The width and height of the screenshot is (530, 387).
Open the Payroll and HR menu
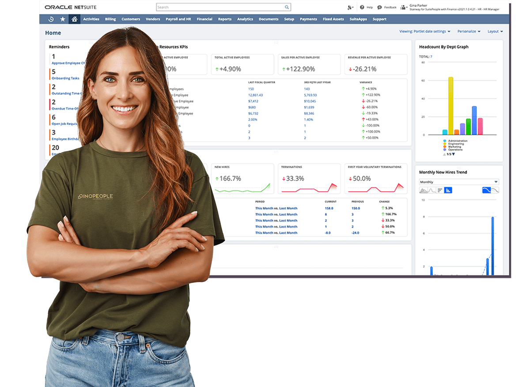pos(178,19)
